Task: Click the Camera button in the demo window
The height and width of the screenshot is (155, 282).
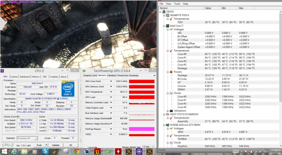Action: coord(33,2)
